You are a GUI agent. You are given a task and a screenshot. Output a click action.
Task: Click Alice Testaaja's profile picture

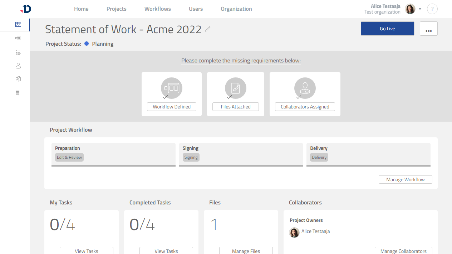(x=410, y=9)
